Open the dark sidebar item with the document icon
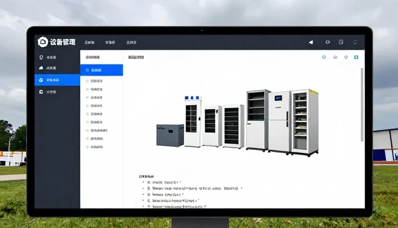Viewport: 398px width, 228px height. (57, 92)
